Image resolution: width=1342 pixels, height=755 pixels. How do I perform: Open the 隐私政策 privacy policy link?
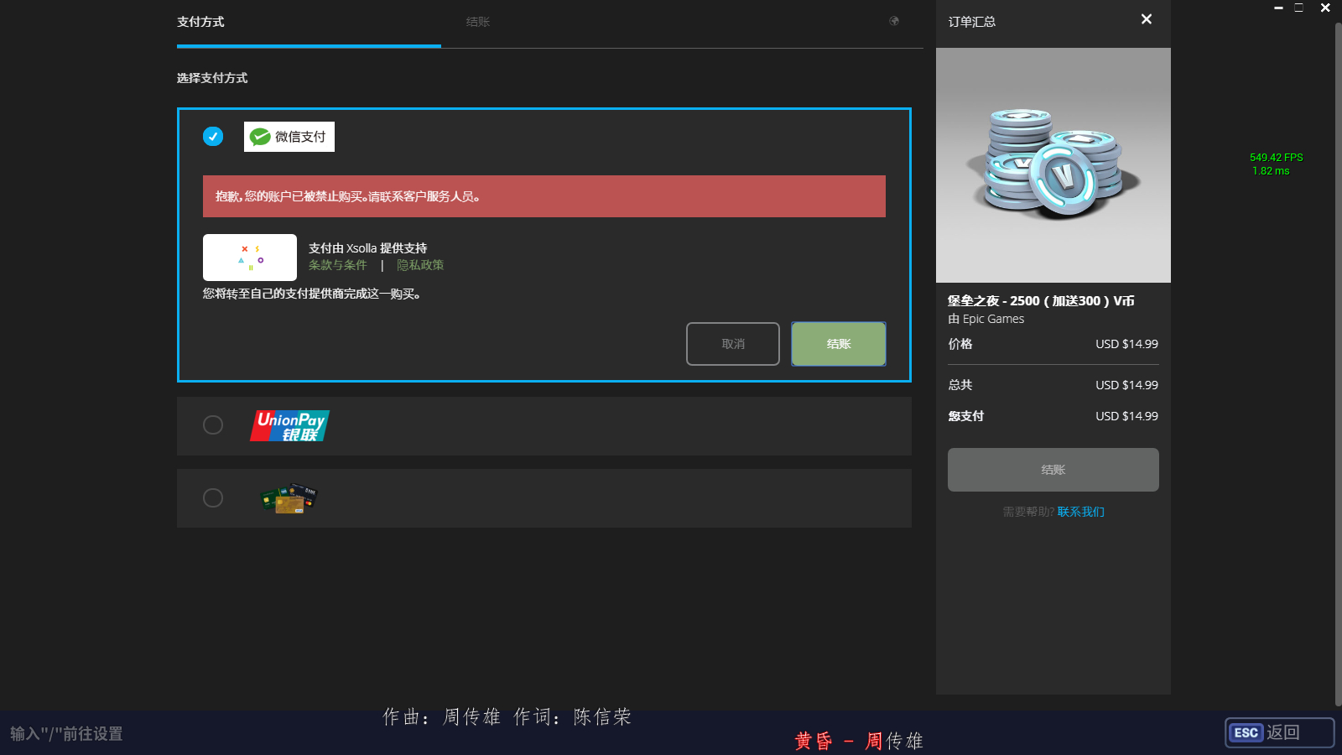coord(420,265)
